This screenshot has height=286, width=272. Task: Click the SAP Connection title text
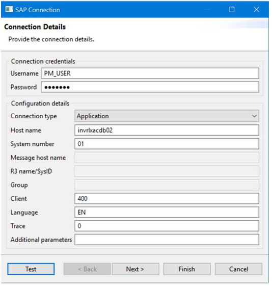click(38, 10)
